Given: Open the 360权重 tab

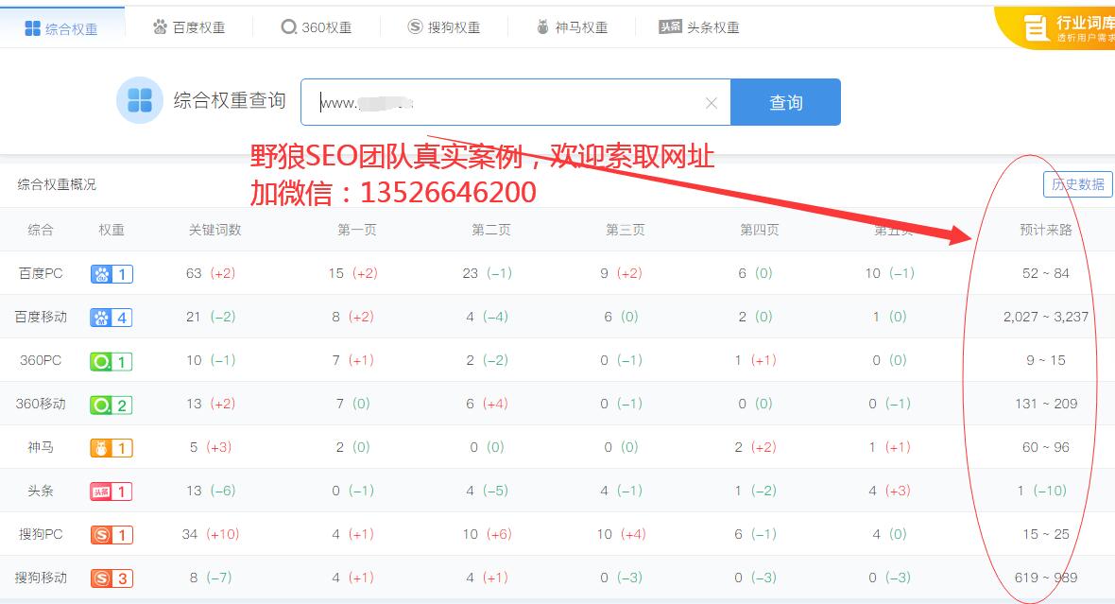Looking at the screenshot, I should point(317,27).
